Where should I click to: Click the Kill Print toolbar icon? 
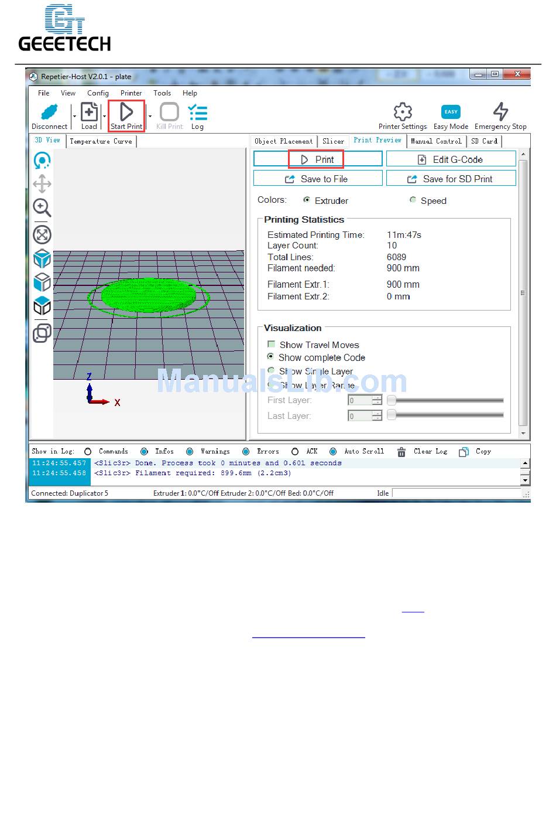click(169, 112)
